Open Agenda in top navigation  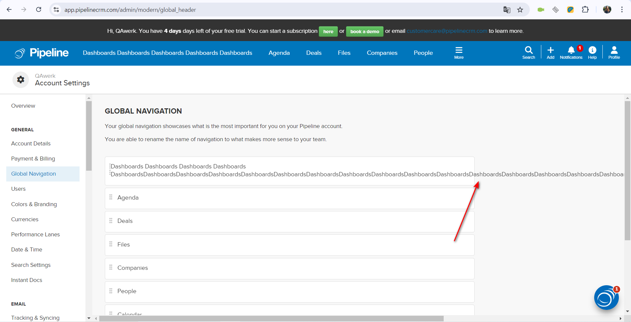point(279,53)
